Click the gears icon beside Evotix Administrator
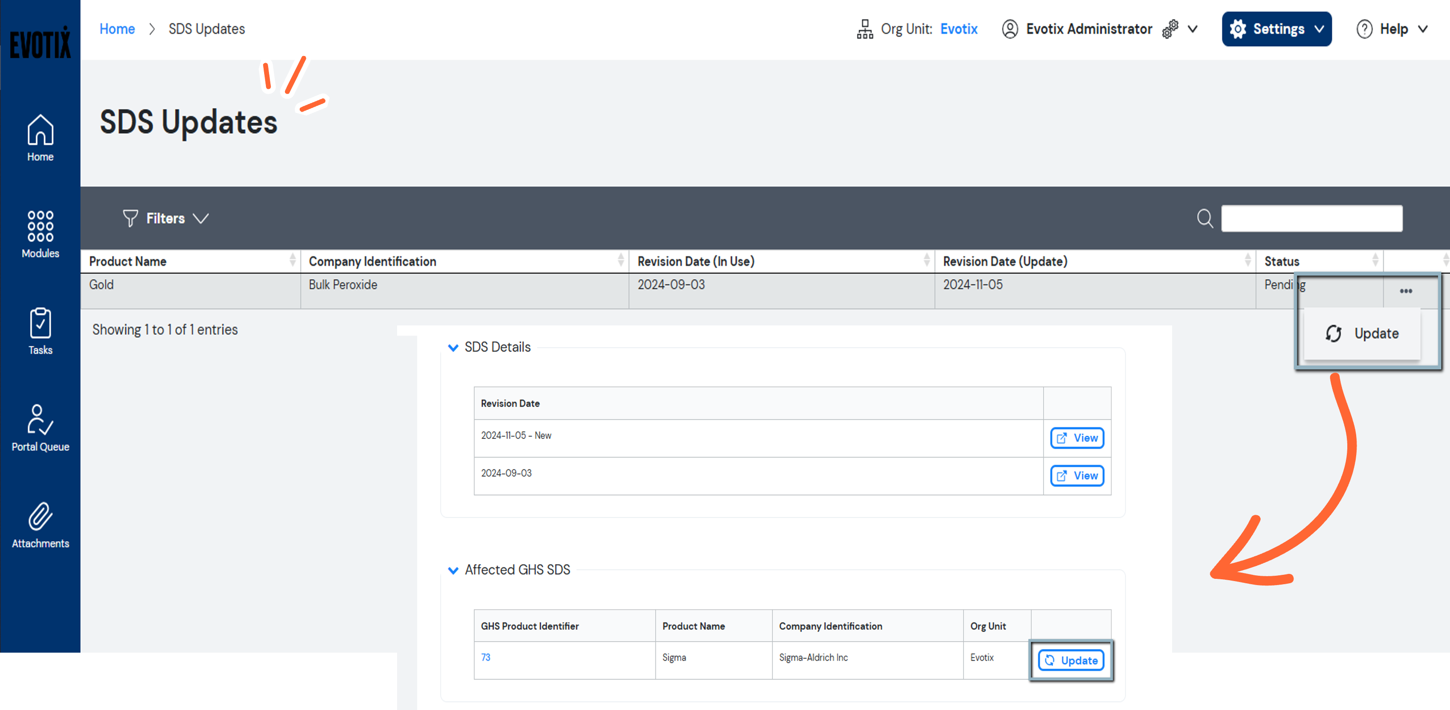Viewport: 1450px width, 710px height. [1170, 29]
